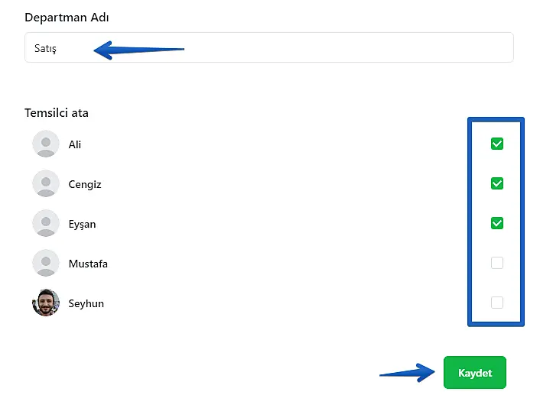Image resolution: width=553 pixels, height=408 pixels.
Task: Focus the Departman Adı text field
Action: pos(306,47)
